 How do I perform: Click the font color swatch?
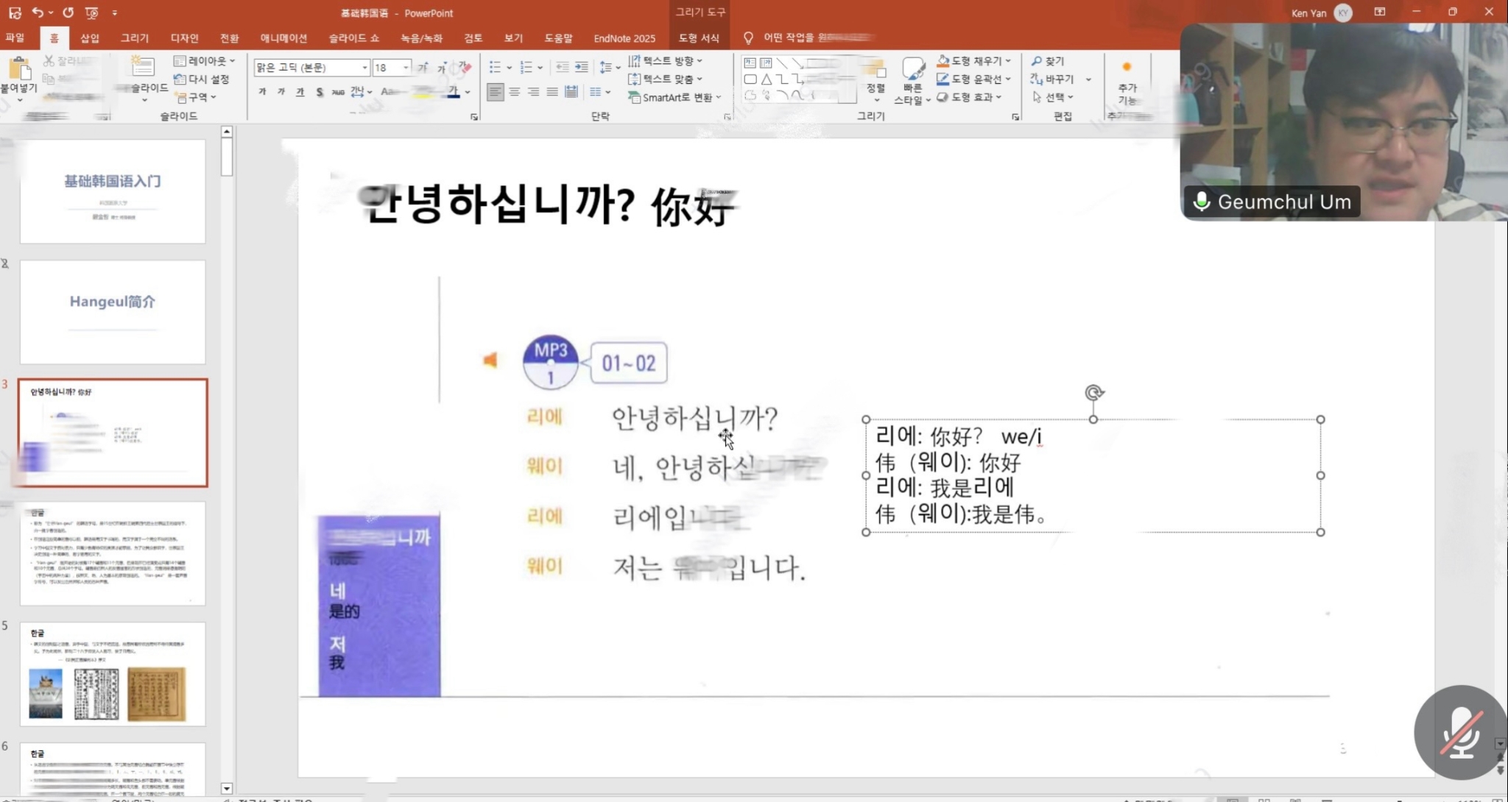coord(453,92)
